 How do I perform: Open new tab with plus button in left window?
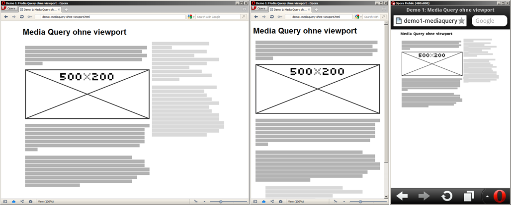66,9
